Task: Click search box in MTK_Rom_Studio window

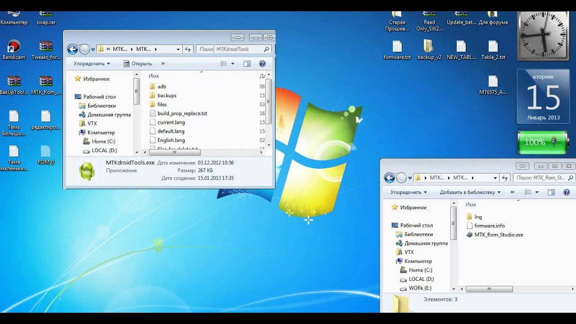Action: point(544,178)
